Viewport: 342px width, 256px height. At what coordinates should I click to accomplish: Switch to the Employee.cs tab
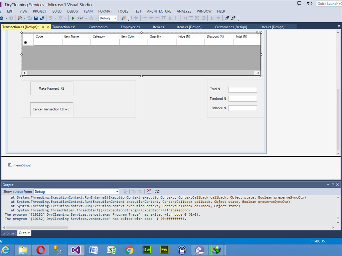coord(130,27)
